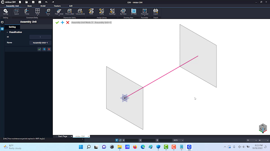Image resolution: width=270 pixels, height=151 pixels.
Task: Toggle the pencil status bar icon
Action: point(120,140)
